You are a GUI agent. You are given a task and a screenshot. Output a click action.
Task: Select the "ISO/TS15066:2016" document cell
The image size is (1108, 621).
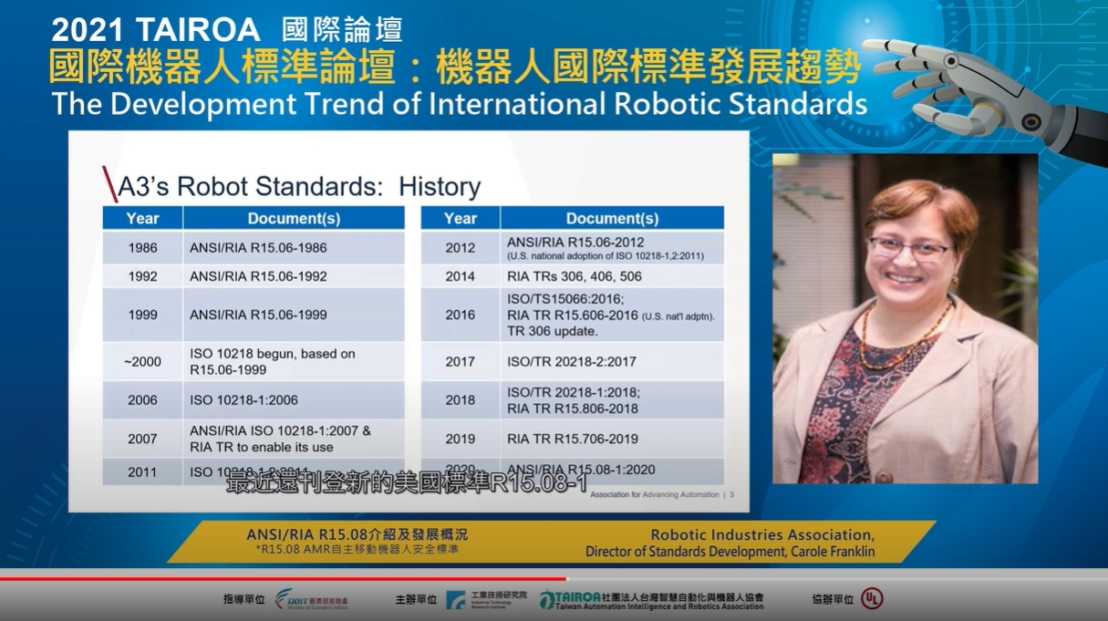612,315
